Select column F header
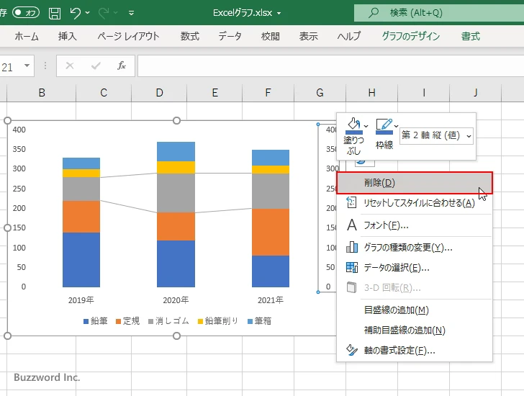 pyautogui.click(x=268, y=93)
